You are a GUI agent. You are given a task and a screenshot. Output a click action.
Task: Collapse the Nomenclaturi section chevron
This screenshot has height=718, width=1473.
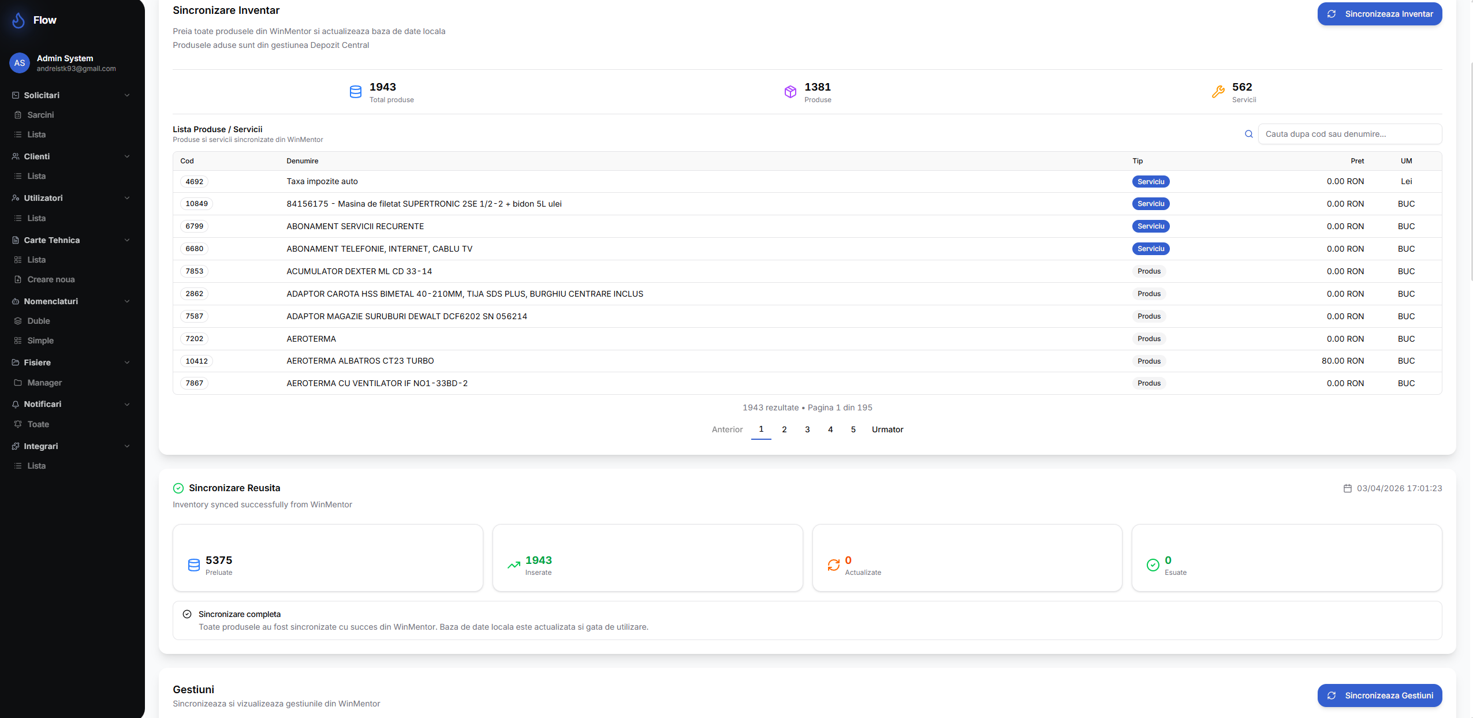[127, 301]
